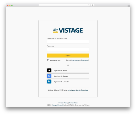Open a new tab with the plus icon
This screenshot has width=136, height=115.
pos(129,6)
